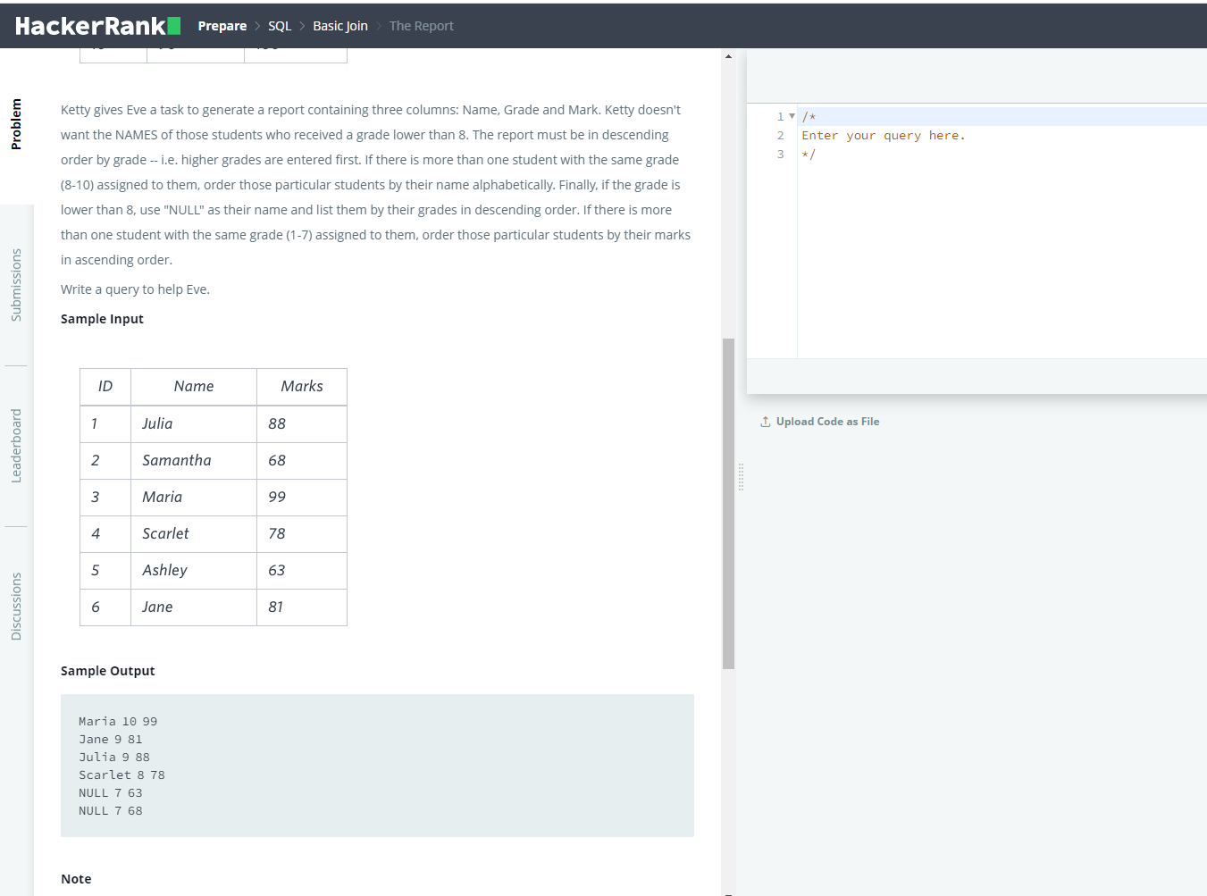Click the marks value 81 in table
This screenshot has width=1207, height=896.
pyautogui.click(x=302, y=607)
